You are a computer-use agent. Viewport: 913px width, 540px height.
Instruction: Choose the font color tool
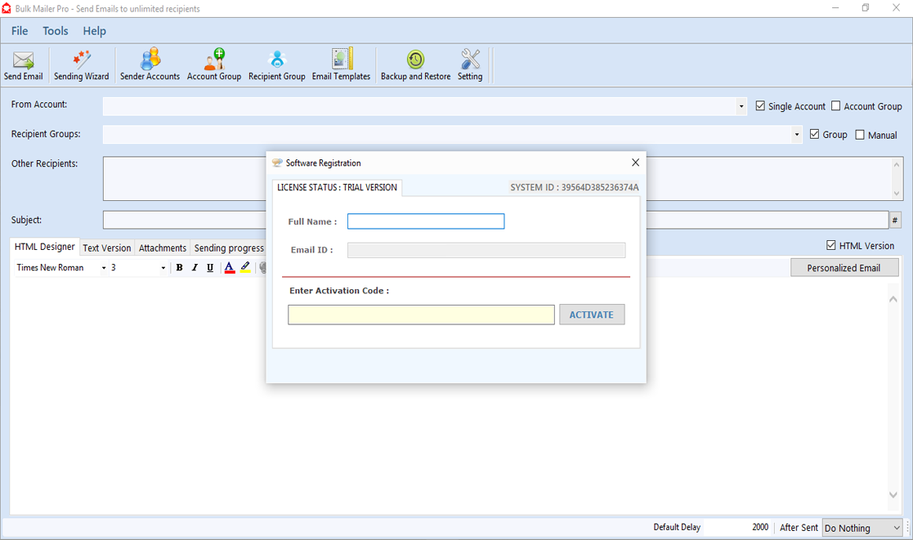(230, 268)
